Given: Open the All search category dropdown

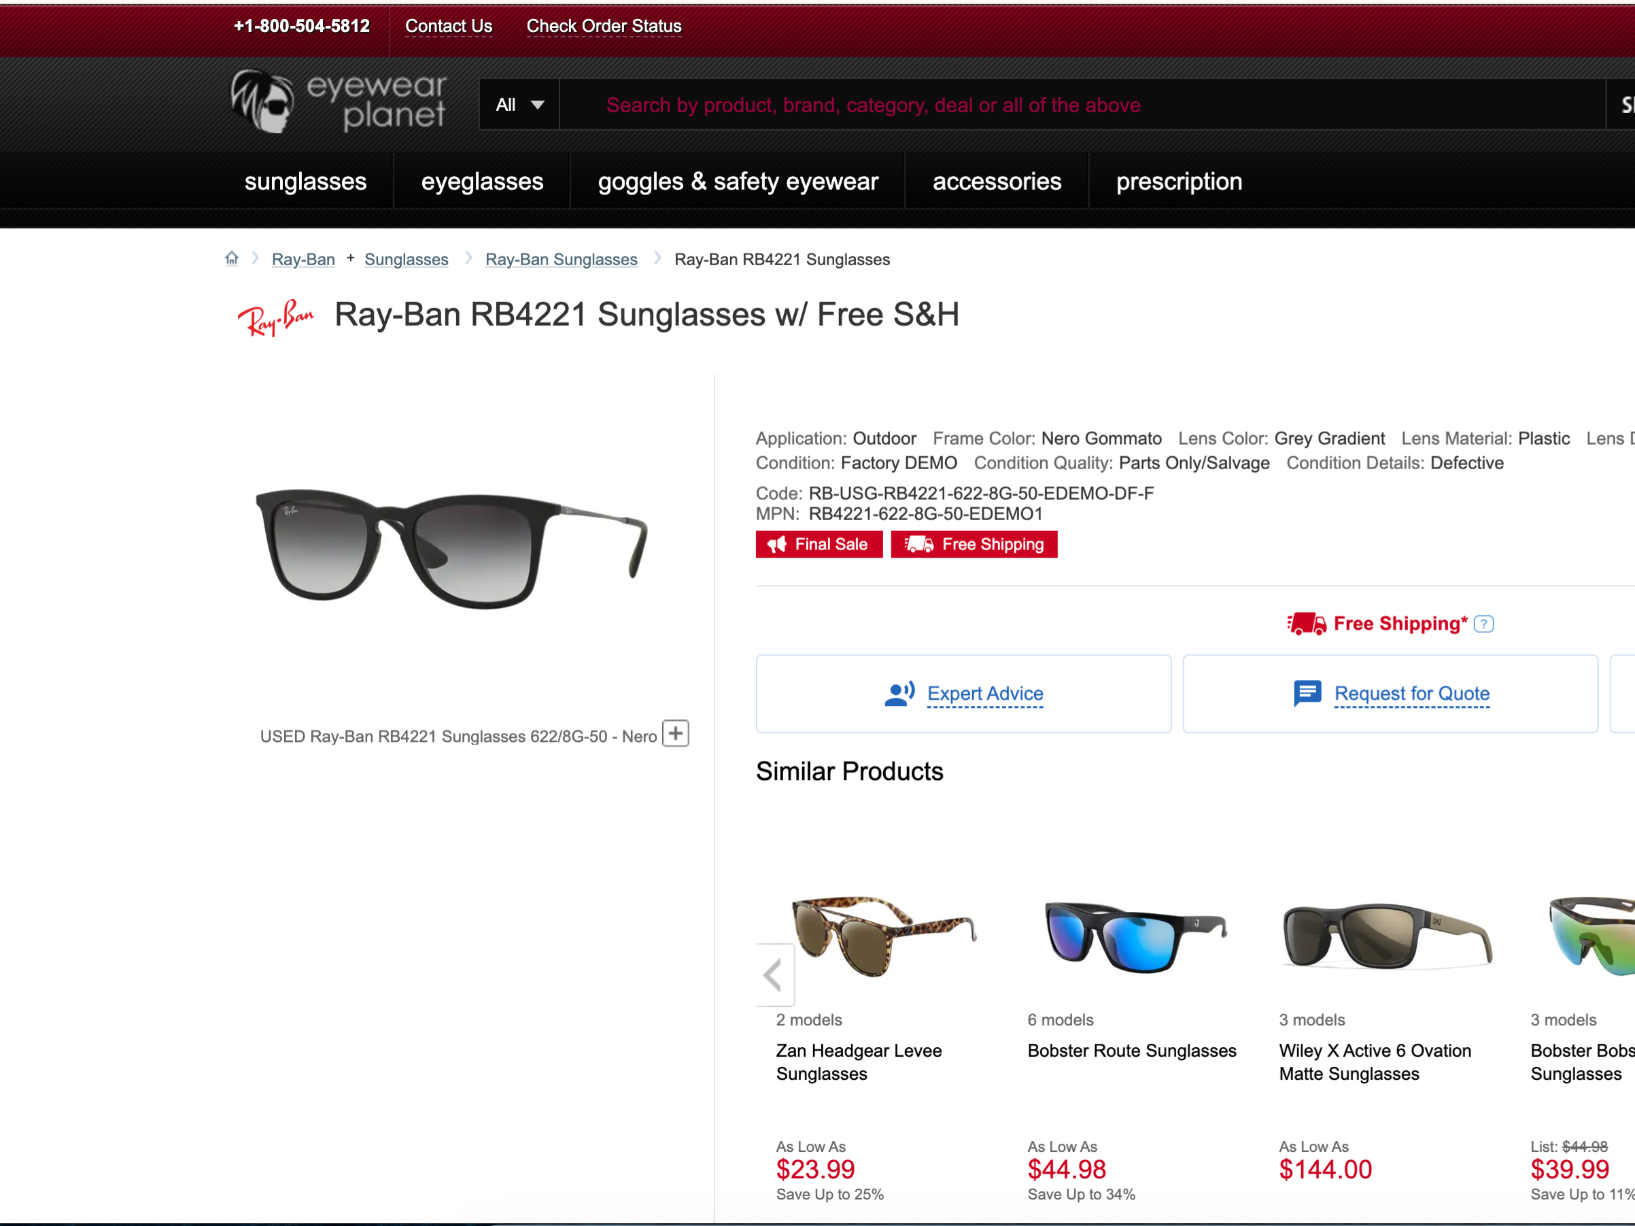Looking at the screenshot, I should pyautogui.click(x=519, y=105).
